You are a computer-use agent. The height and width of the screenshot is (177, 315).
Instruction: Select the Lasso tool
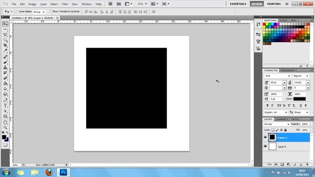pos(5,34)
